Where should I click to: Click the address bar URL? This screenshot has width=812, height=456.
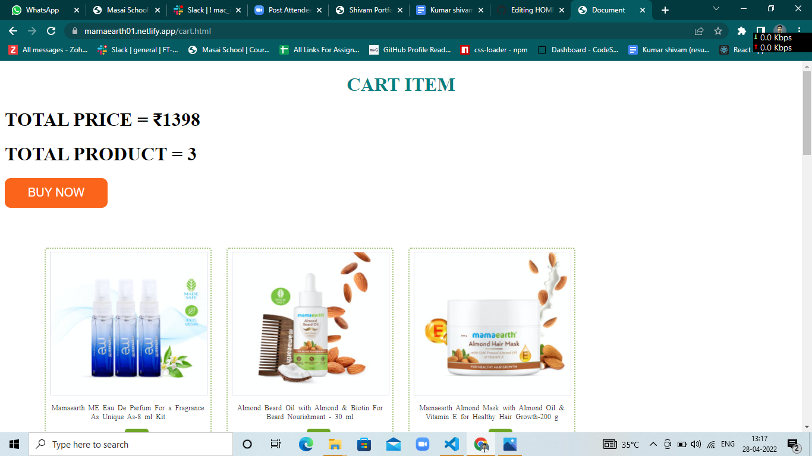pyautogui.click(x=147, y=31)
